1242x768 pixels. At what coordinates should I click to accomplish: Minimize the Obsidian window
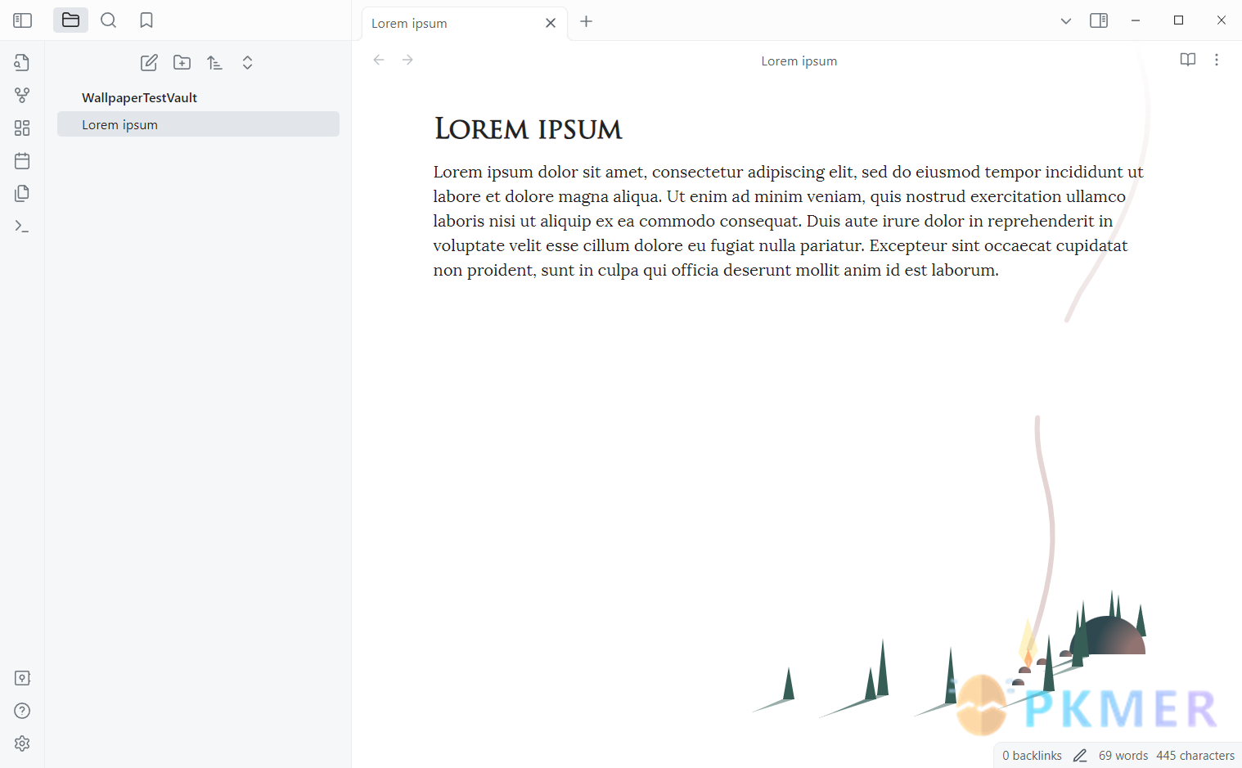1136,20
